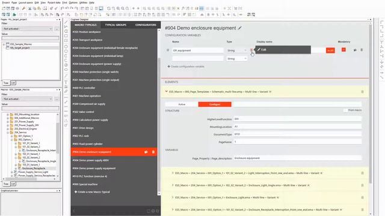The width and height of the screenshot is (385, 216).
Task: Click the Cut scissors icon in toolbar
Action: (x=29, y=8)
